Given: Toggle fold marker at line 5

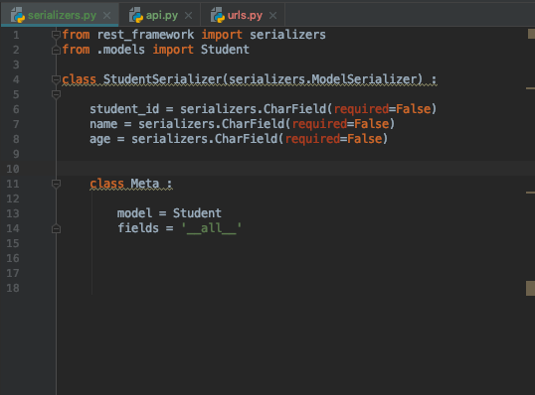Looking at the screenshot, I should (56, 94).
